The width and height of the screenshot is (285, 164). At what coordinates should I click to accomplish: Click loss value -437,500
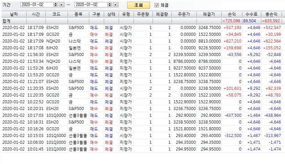(233, 115)
